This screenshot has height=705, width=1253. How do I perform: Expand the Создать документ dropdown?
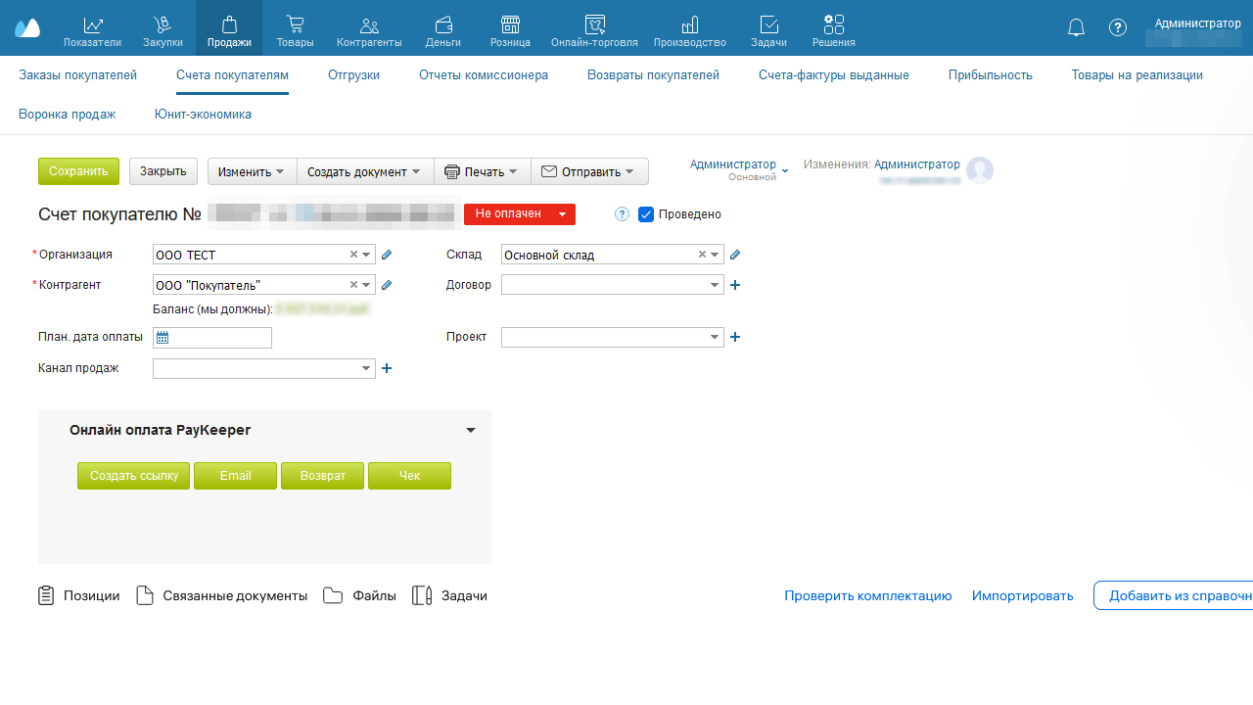[364, 171]
